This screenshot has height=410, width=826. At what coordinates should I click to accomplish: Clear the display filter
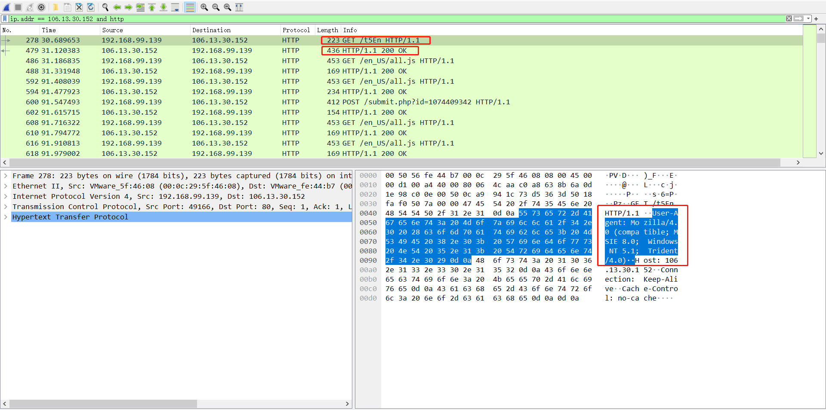pyautogui.click(x=789, y=19)
